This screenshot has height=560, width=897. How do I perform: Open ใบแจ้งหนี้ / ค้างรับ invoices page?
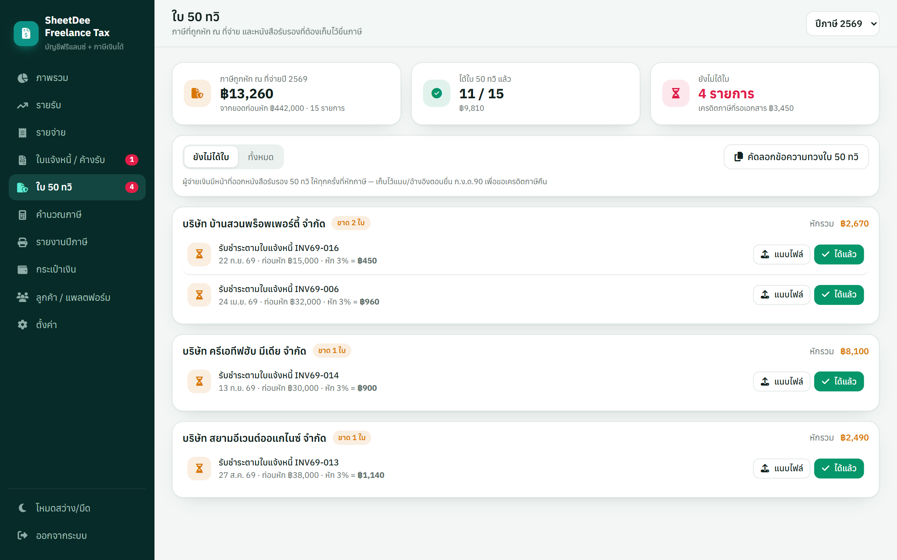77,160
